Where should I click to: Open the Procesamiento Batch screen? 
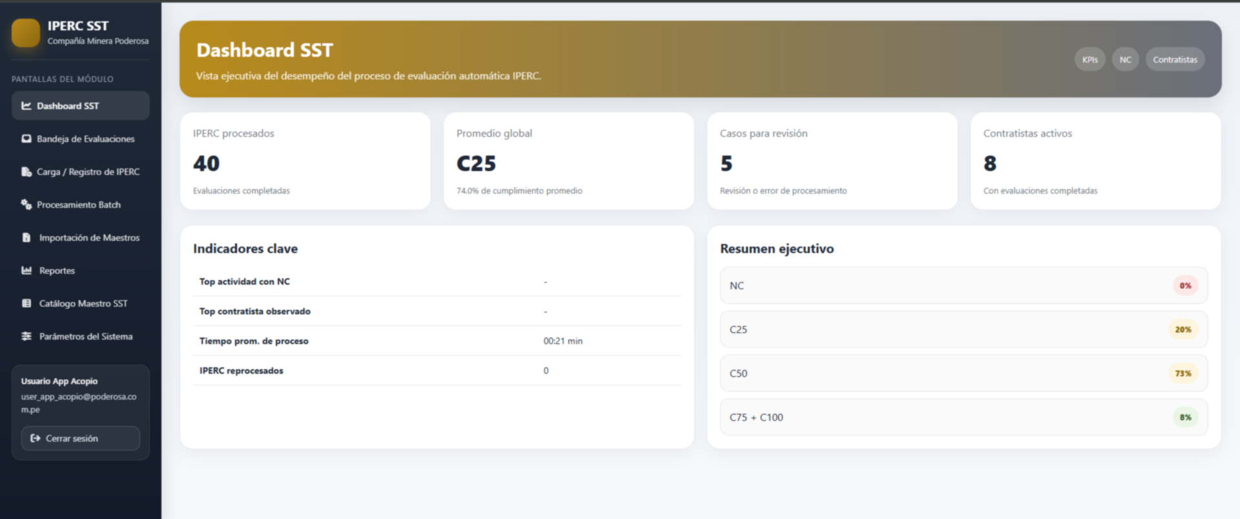pyautogui.click(x=81, y=205)
